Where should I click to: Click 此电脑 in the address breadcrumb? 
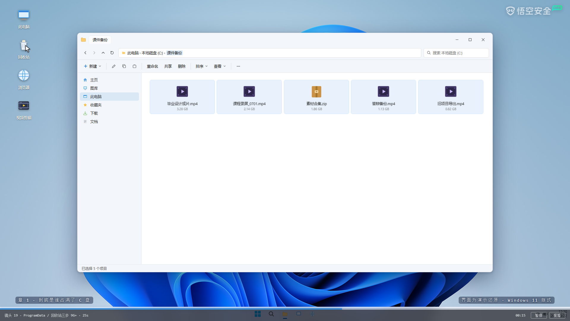(133, 53)
